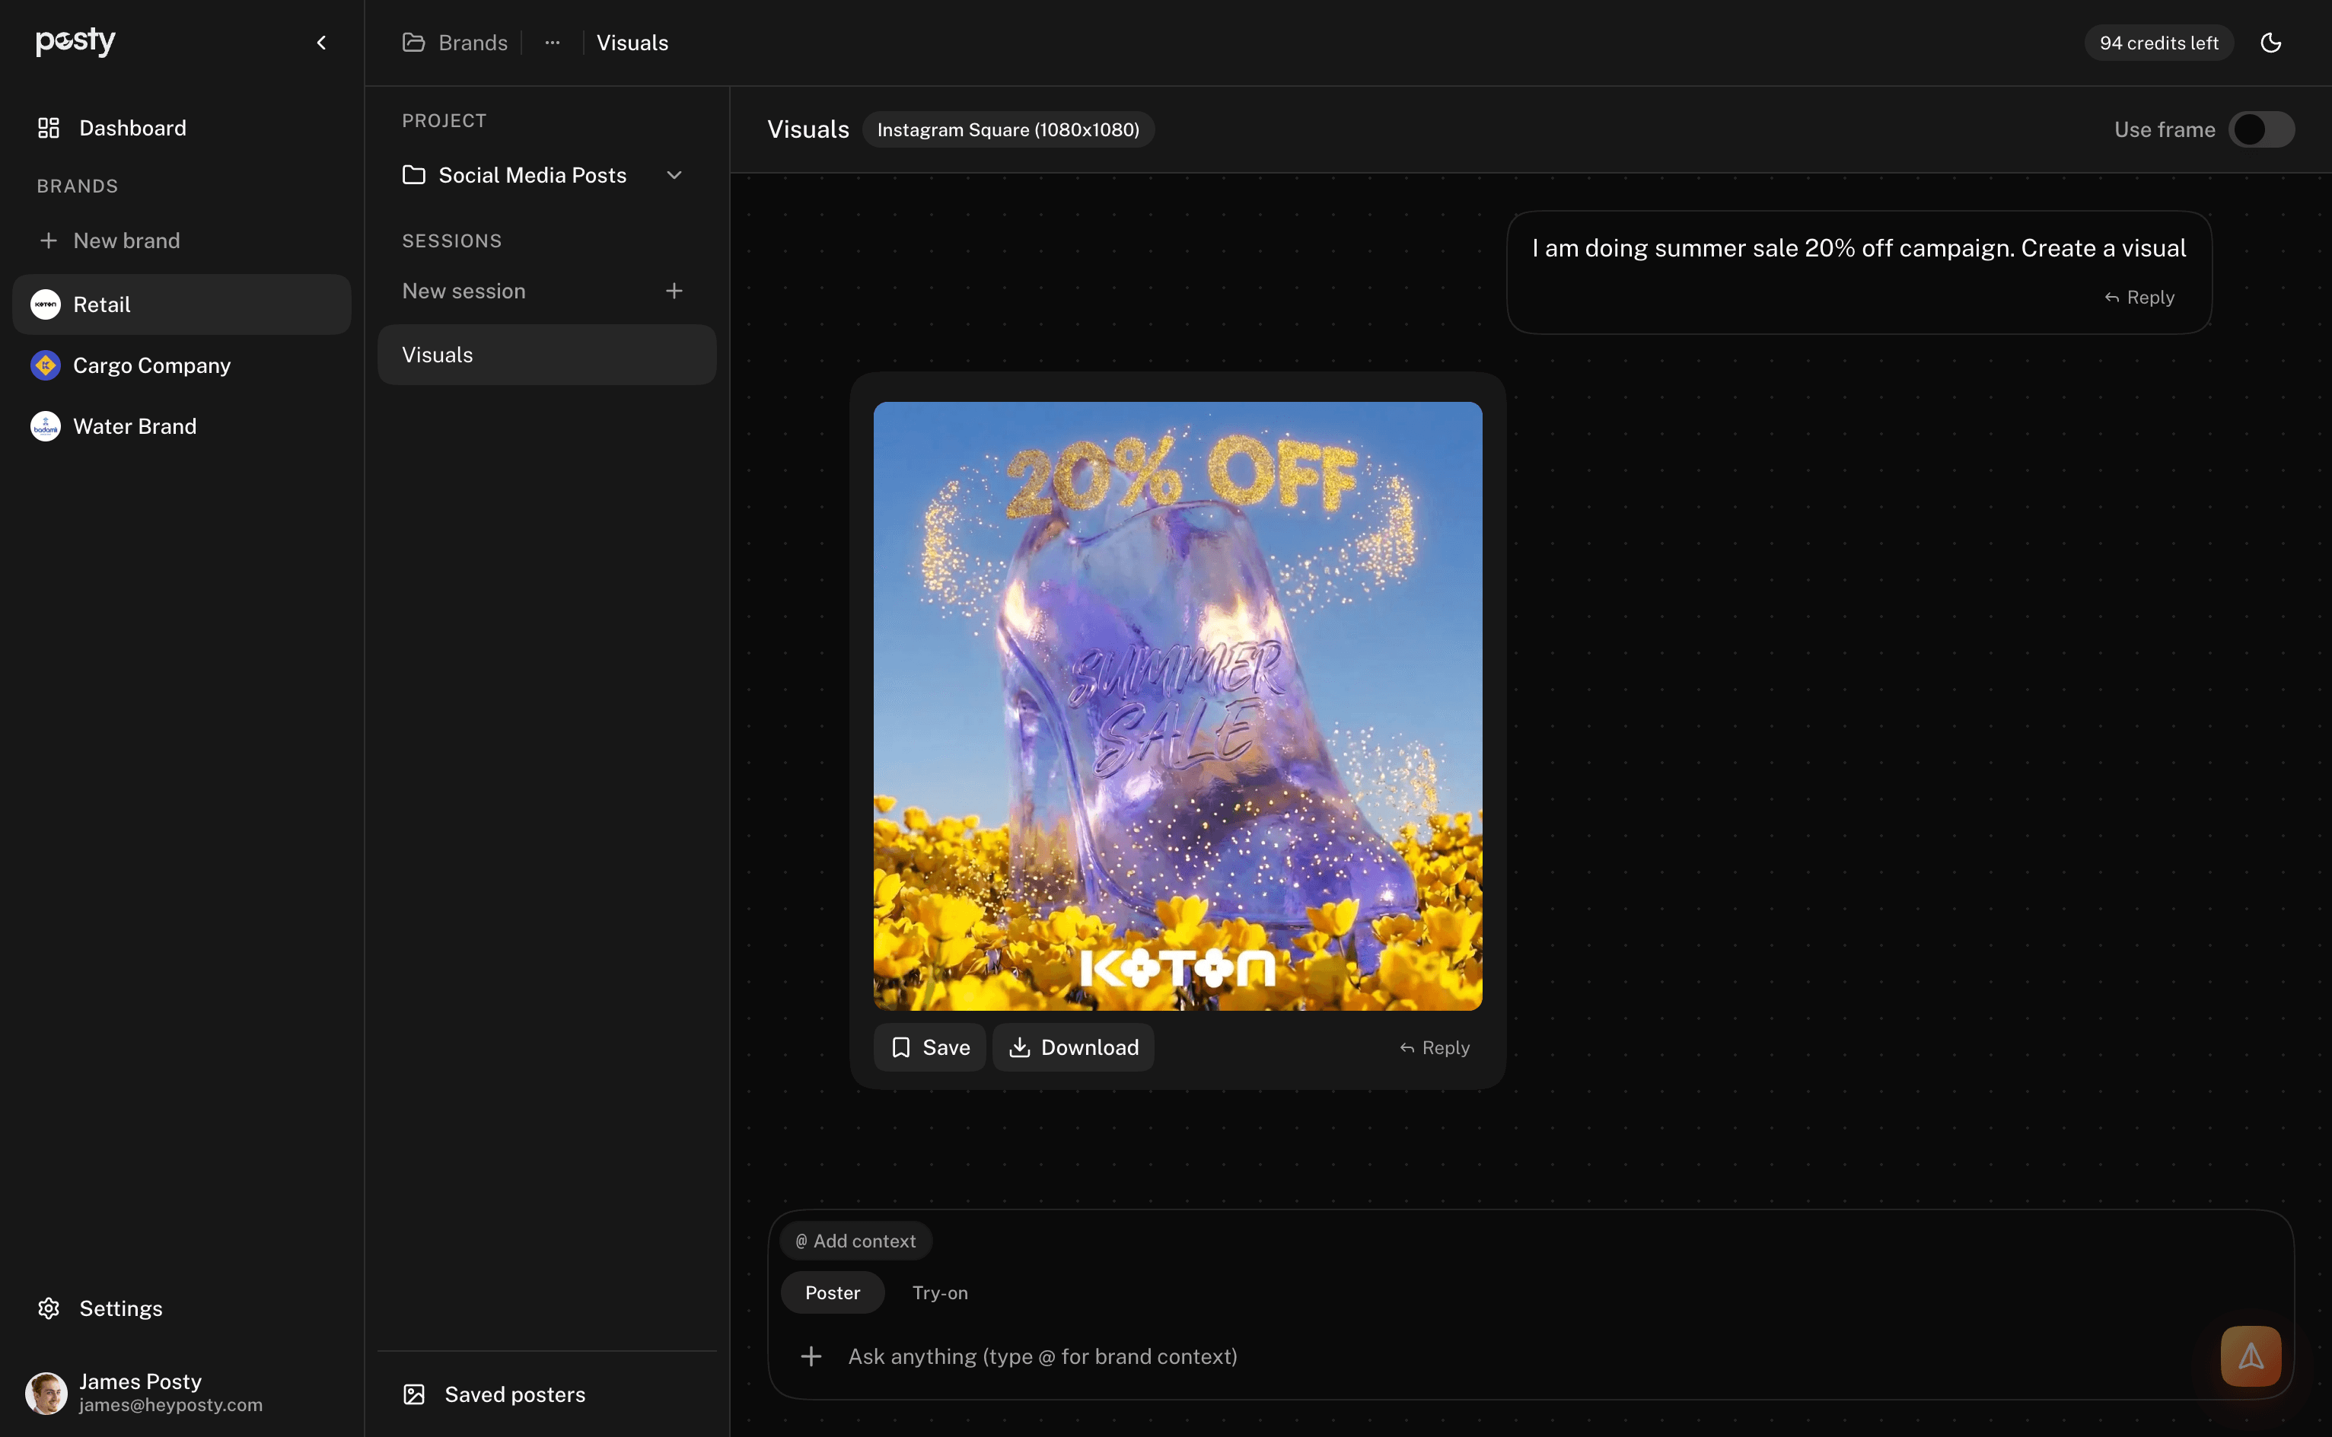Open the Dashboard page
Screen dimensions: 2332x1437
(181, 129)
